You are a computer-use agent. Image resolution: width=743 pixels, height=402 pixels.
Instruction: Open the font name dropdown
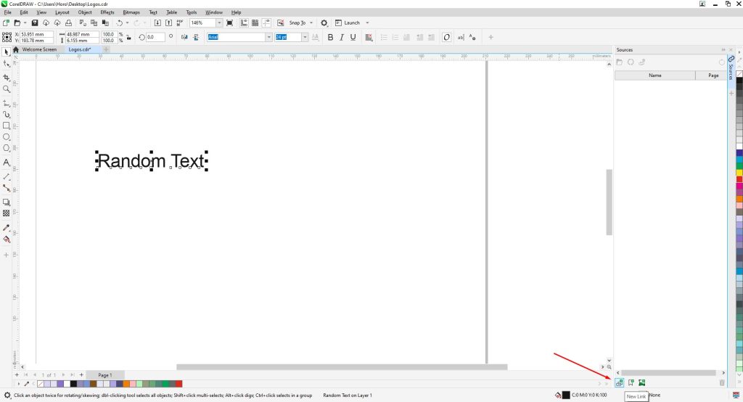point(268,37)
